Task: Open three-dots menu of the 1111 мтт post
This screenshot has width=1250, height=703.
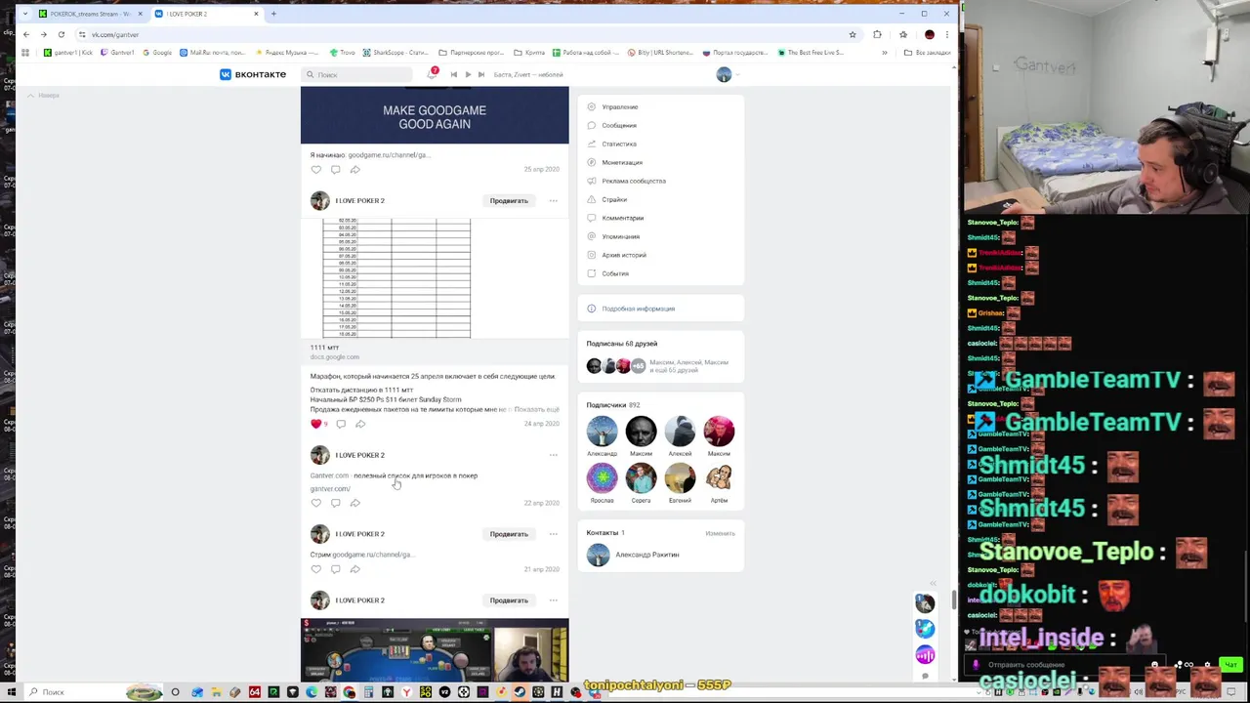Action: pos(553,201)
